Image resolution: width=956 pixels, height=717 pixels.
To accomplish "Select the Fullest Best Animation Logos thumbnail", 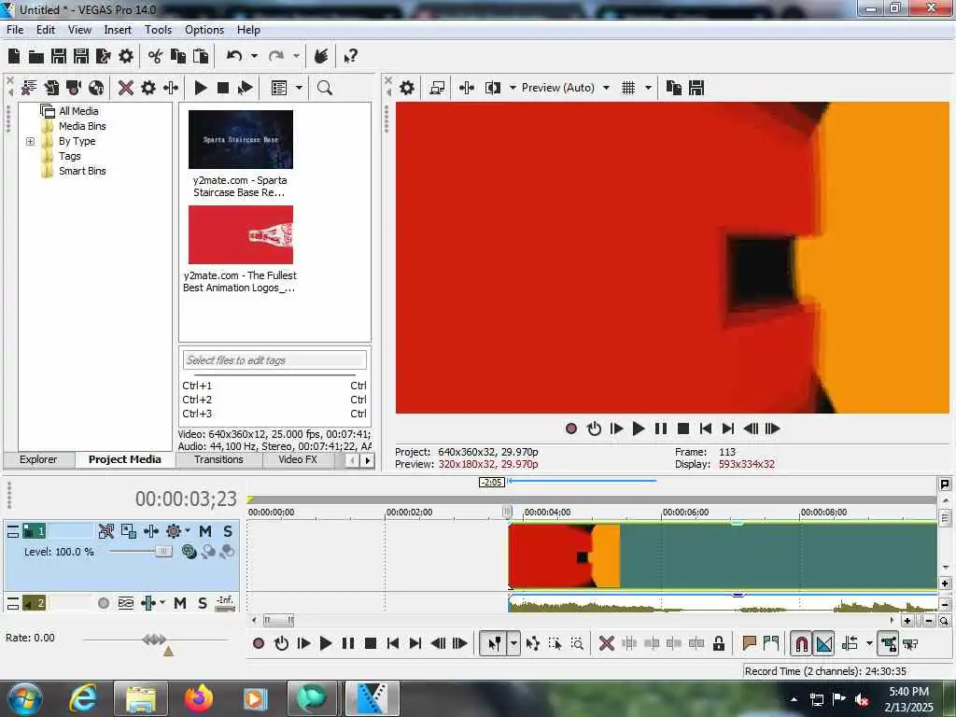I will (x=241, y=234).
